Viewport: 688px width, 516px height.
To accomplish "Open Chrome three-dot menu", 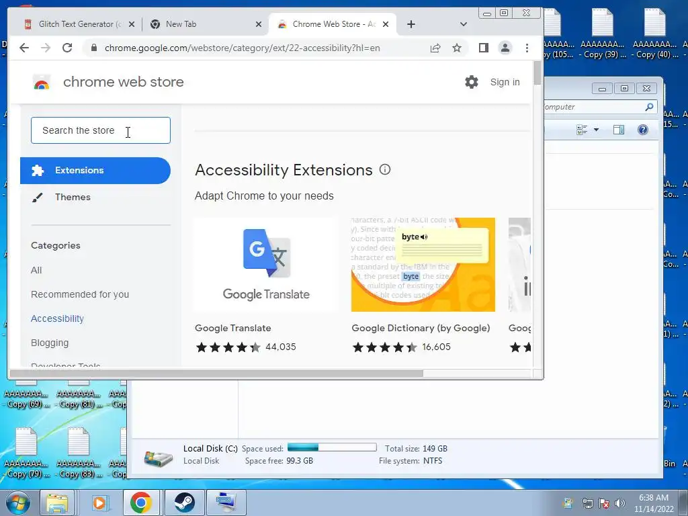I will click(x=527, y=48).
